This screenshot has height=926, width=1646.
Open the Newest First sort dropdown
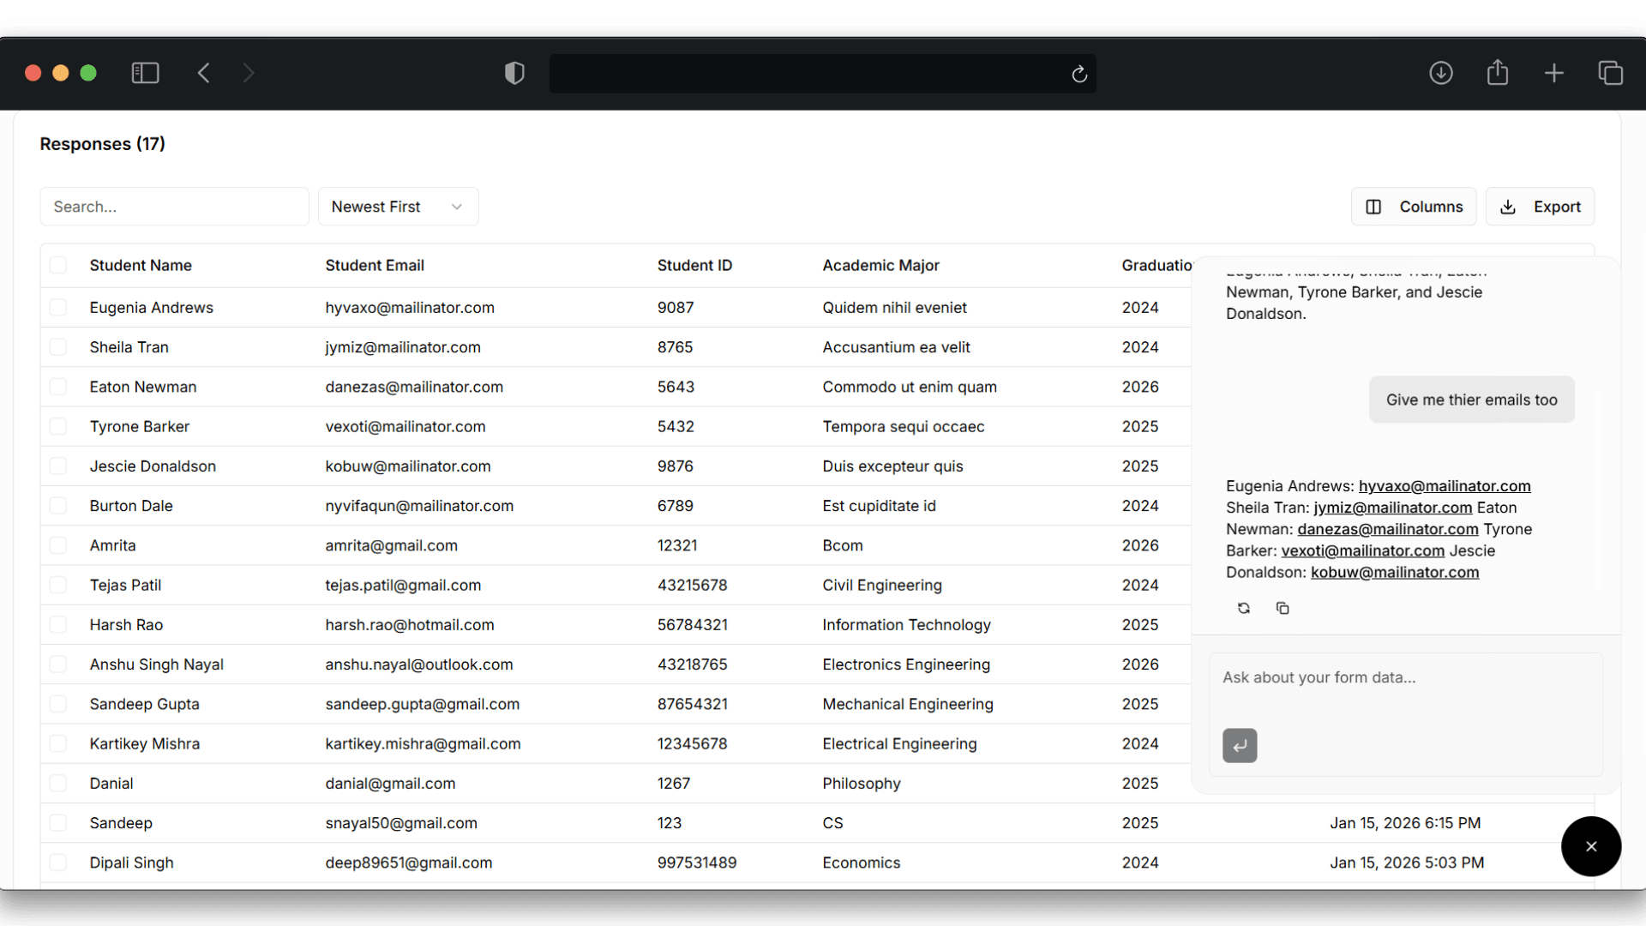[x=398, y=207]
